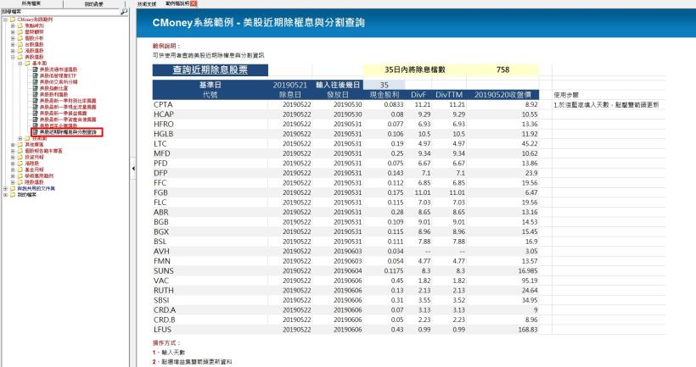This screenshot has width=696, height=367.
Task: Click the 台股選股 folder icon
Action: pos(20,45)
